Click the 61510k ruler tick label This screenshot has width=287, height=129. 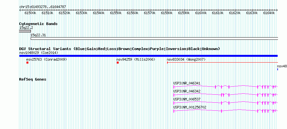(47, 13)
